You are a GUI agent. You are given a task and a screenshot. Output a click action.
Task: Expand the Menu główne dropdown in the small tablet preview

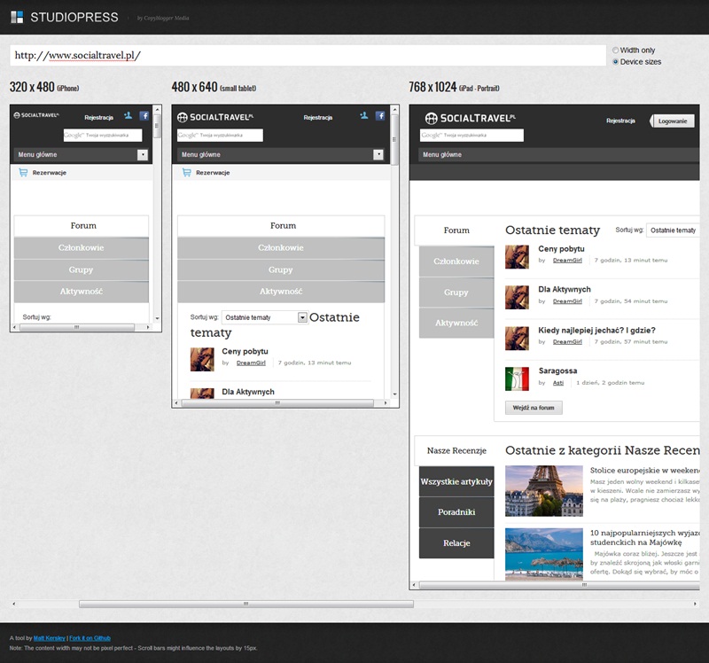pos(378,154)
